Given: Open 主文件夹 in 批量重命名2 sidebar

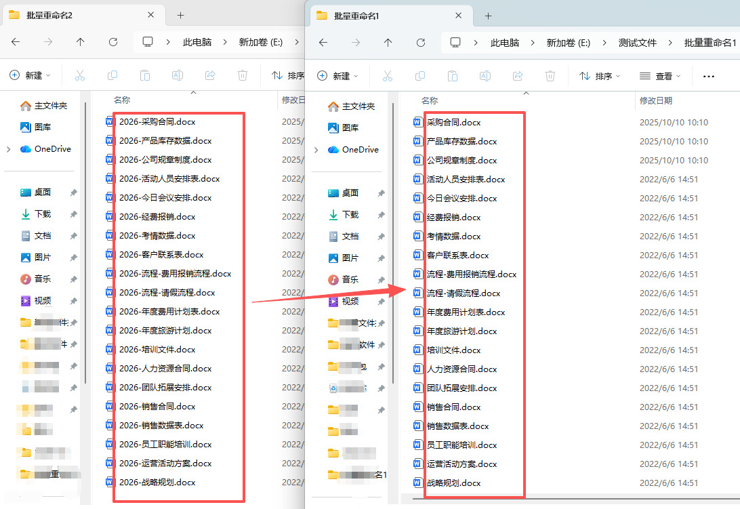Looking at the screenshot, I should pos(44,106).
